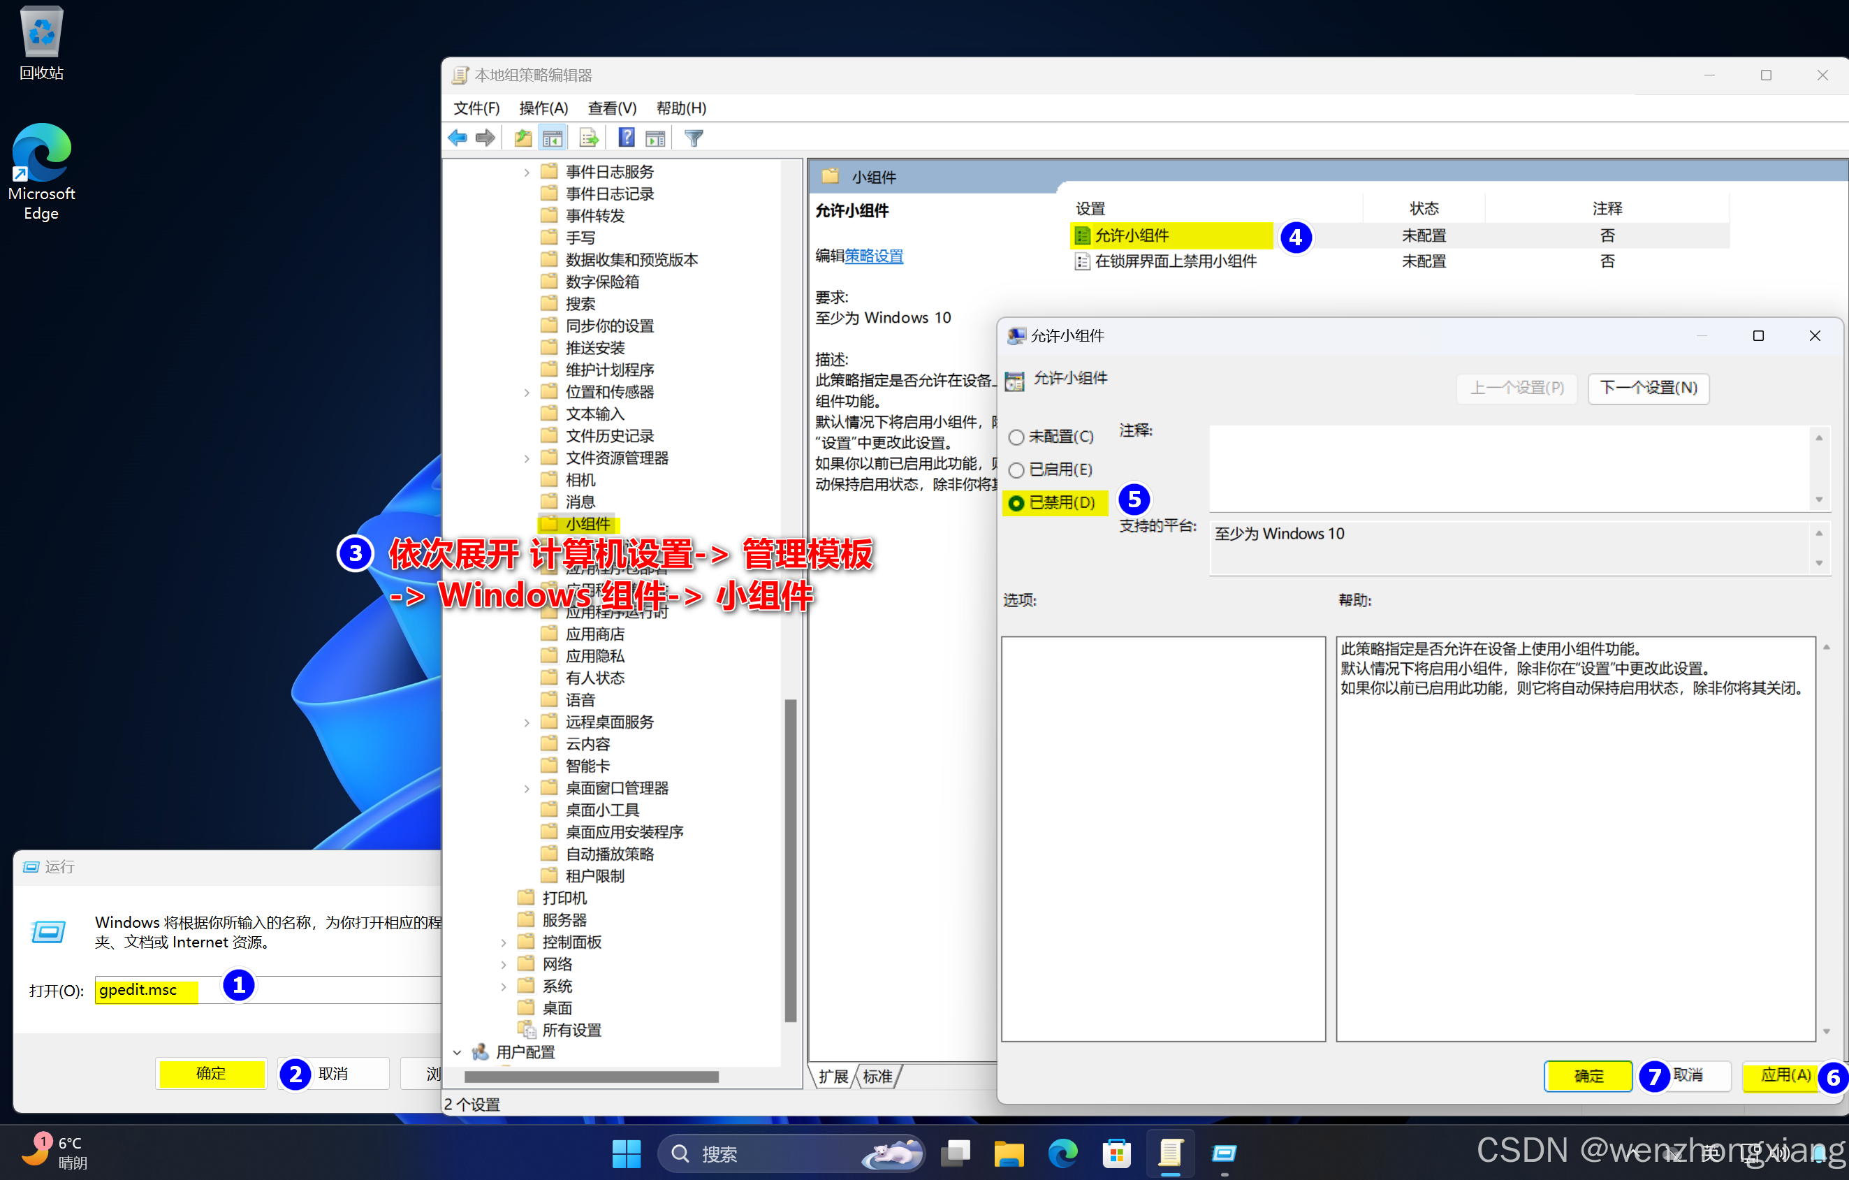Viewport: 1849px width, 1180px height.
Task: Click the Forward arrow toolbar icon
Action: pos(485,138)
